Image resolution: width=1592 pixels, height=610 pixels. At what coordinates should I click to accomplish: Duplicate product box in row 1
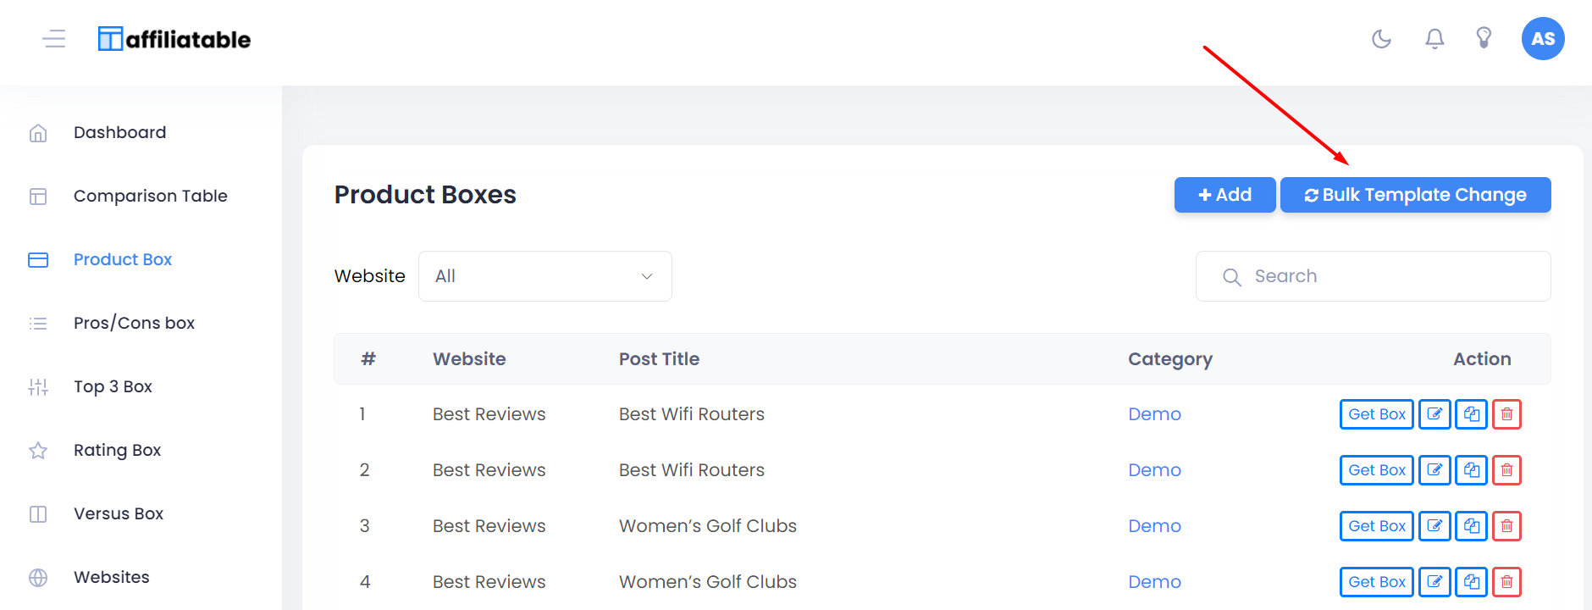(x=1472, y=414)
